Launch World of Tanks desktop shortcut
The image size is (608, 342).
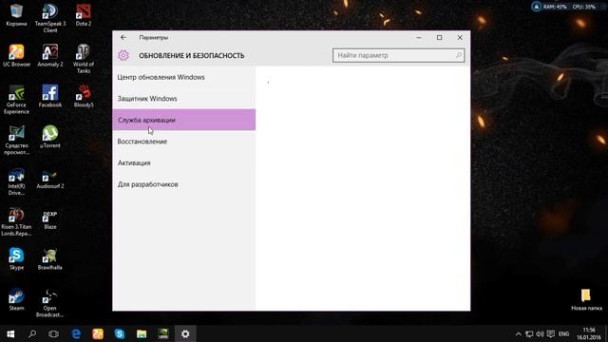tap(84, 59)
